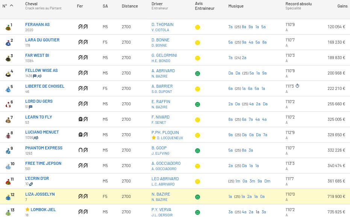Click the Distance column header
The image size is (350, 222).
click(x=130, y=6)
